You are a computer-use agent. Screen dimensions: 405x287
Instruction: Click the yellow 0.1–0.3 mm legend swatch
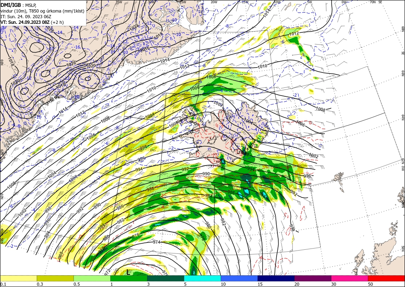coord(19,278)
